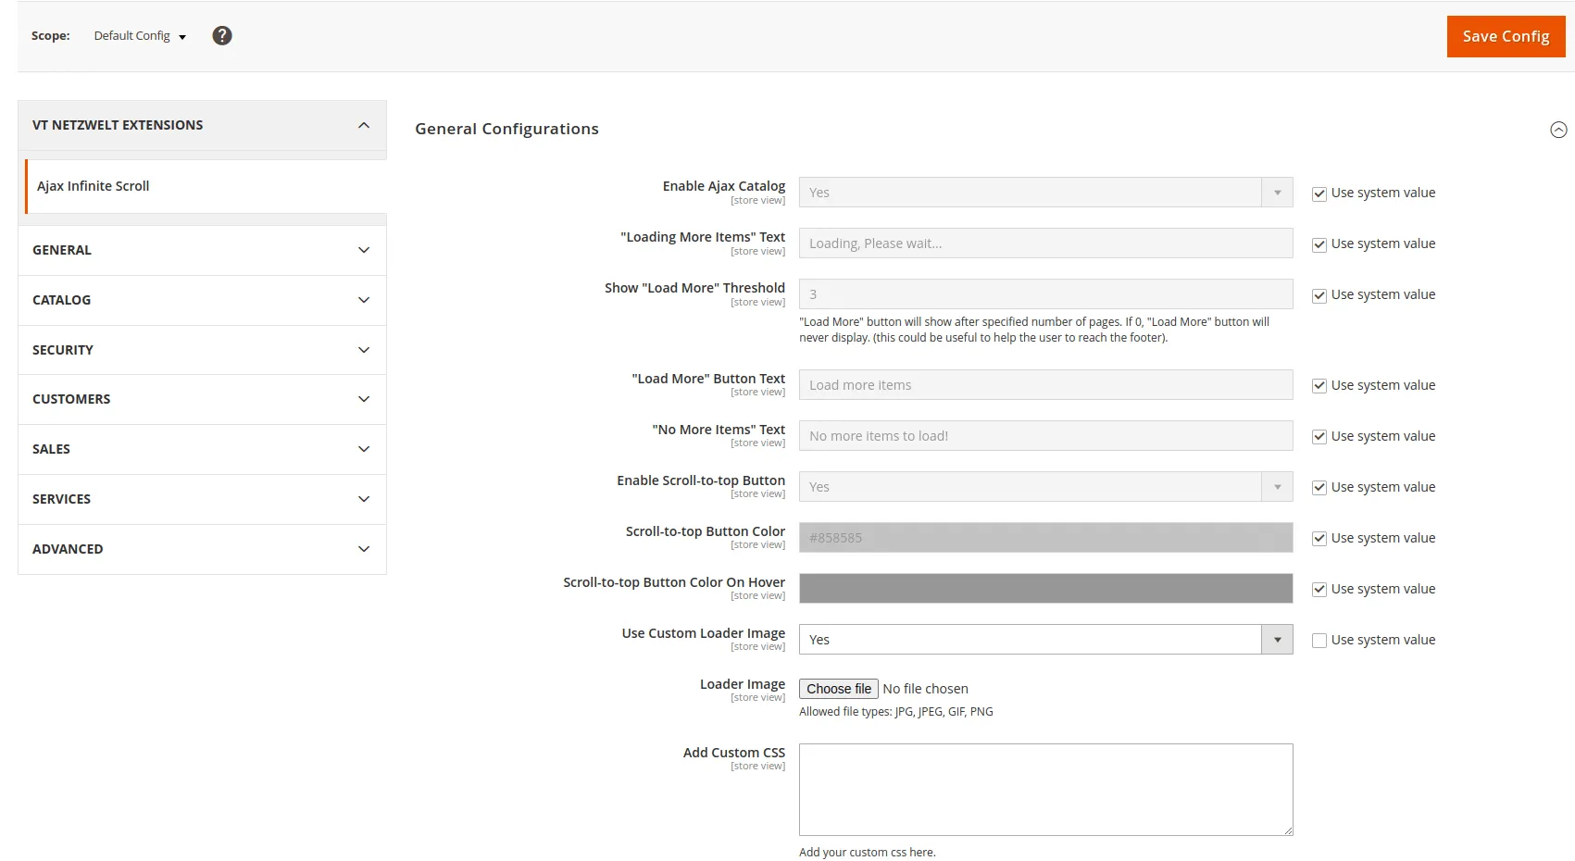Viewport: 1575px width, 861px height.
Task: Enable system value for Custom Loader Image
Action: pos(1319,641)
